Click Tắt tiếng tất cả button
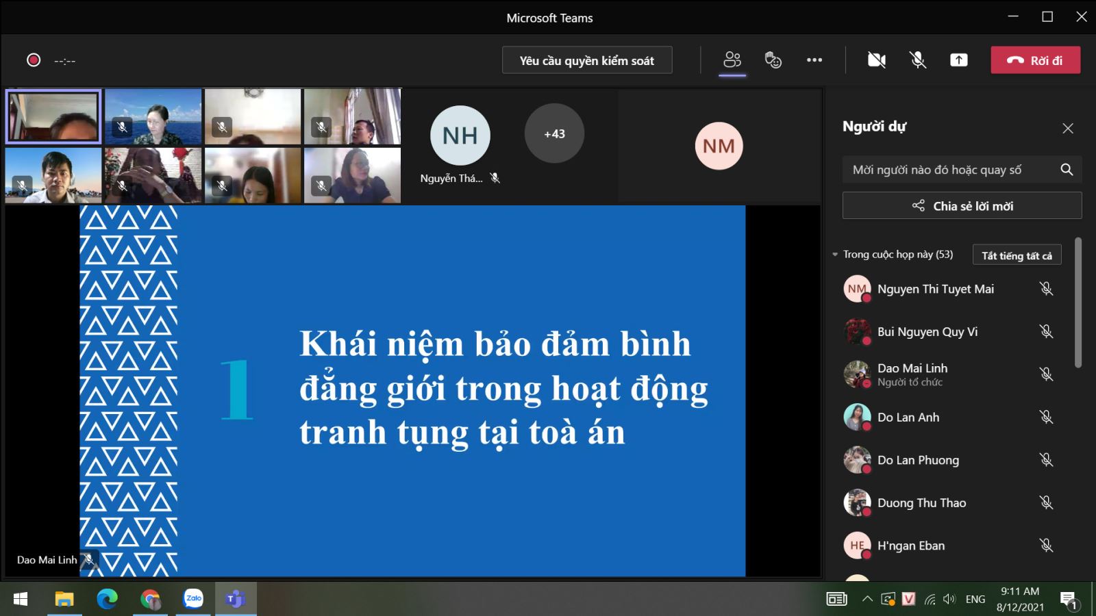1096x616 pixels. click(x=1017, y=255)
